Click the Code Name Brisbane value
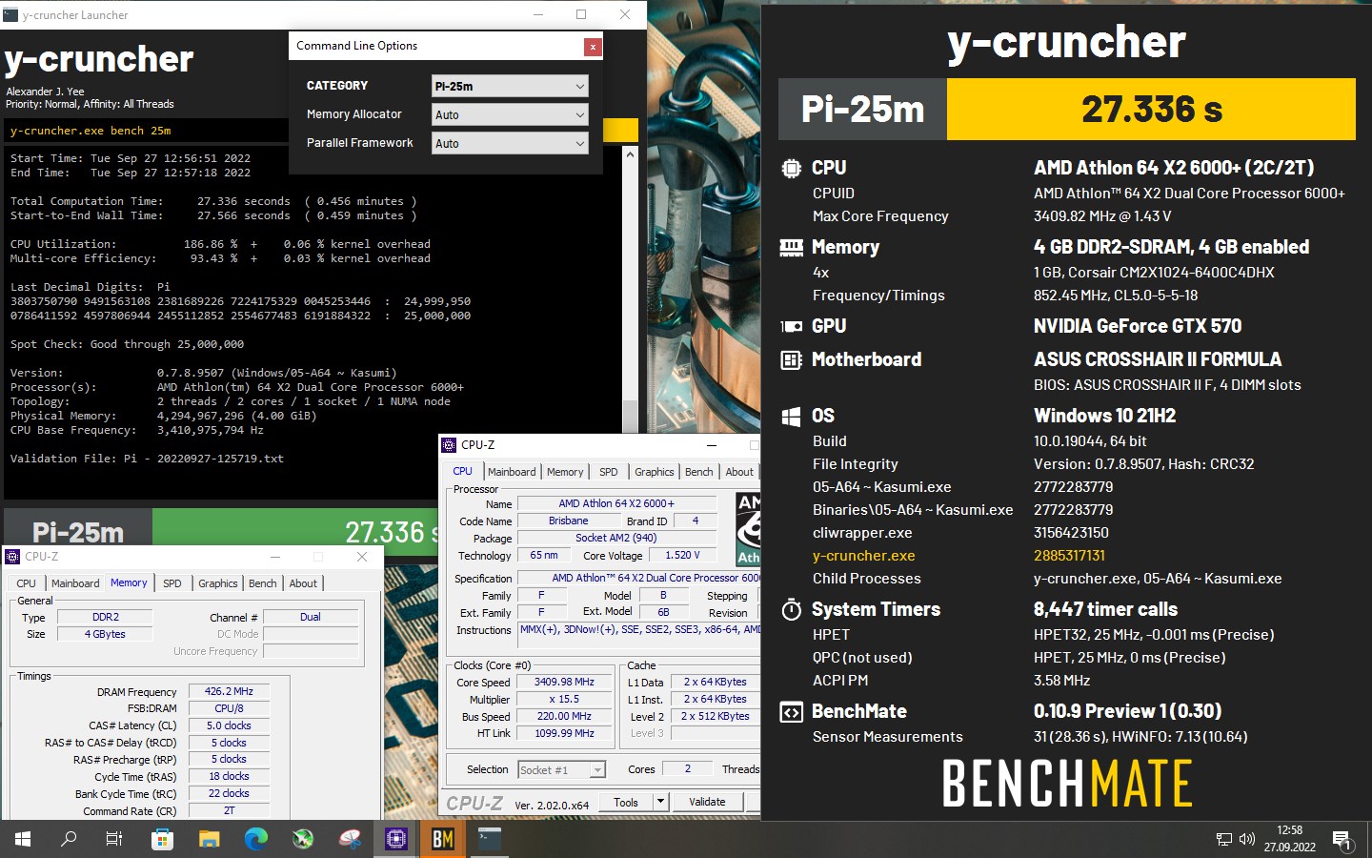Viewport: 1372px width, 858px height. click(568, 521)
